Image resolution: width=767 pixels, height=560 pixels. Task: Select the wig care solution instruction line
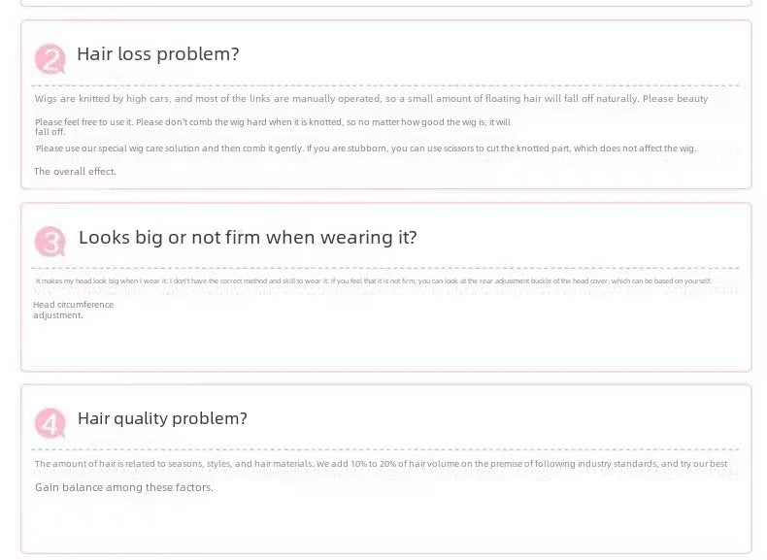pyautogui.click(x=365, y=148)
